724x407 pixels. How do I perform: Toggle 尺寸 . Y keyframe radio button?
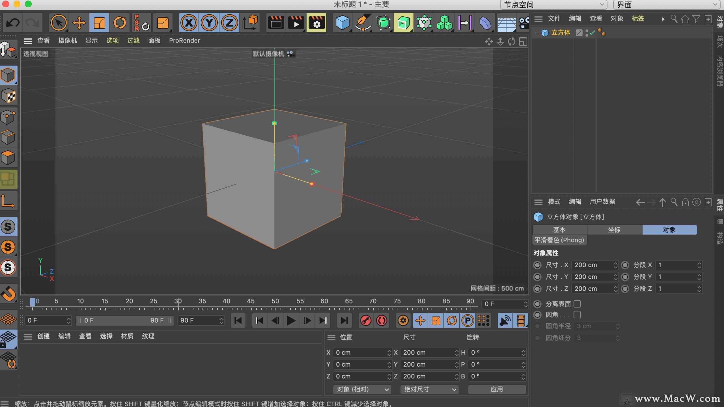coord(537,277)
